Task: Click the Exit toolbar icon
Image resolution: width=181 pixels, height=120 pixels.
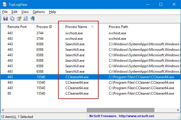Action: [32, 18]
